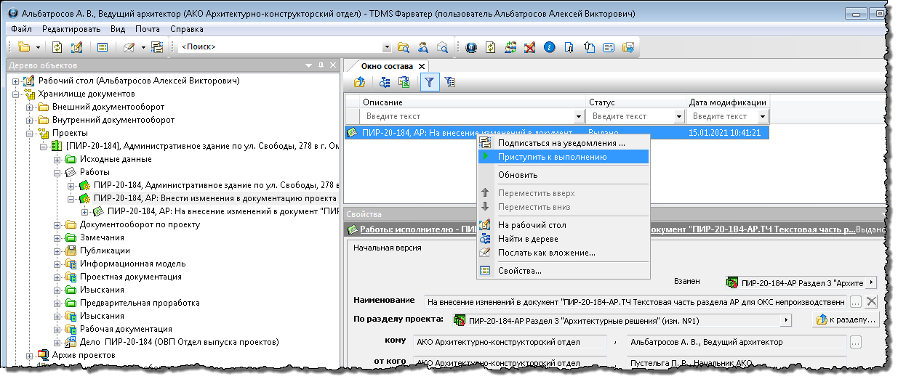898x379 pixels.
Task: Open the Почта menu
Action: 148,29
